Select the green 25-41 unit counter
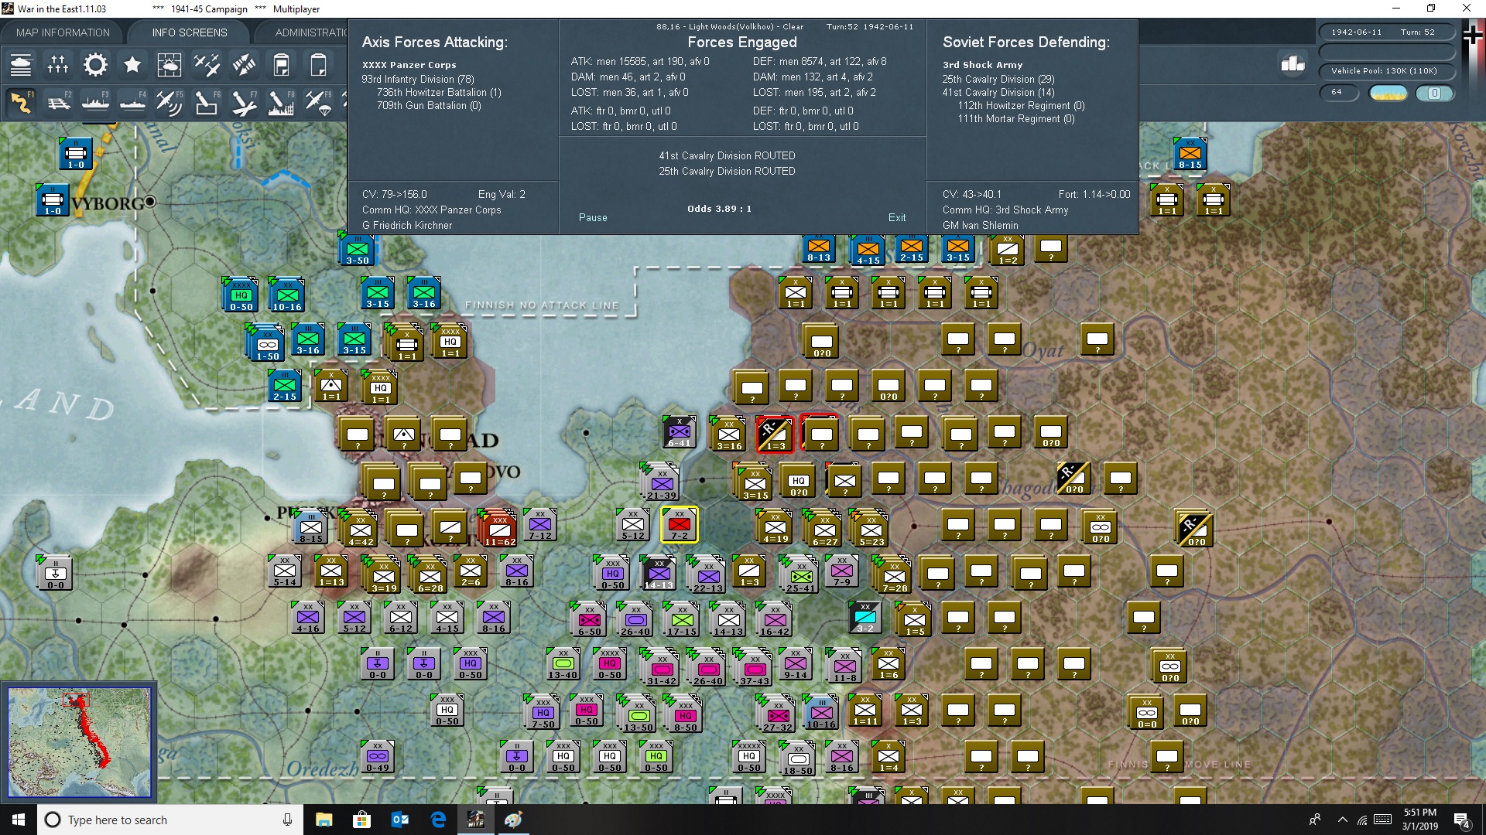This screenshot has height=835, width=1486. (x=800, y=575)
